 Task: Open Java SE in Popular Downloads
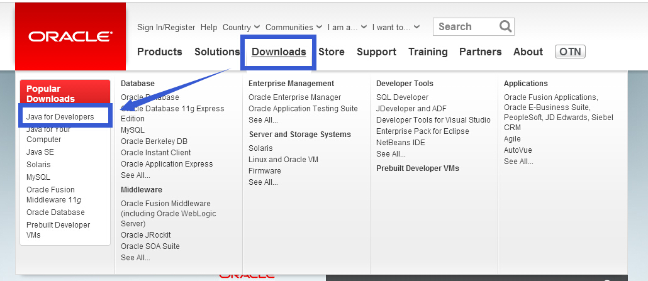(x=40, y=152)
